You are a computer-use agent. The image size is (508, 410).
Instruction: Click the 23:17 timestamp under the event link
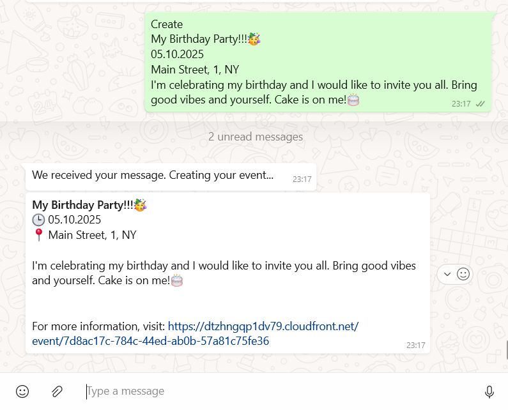(416, 345)
